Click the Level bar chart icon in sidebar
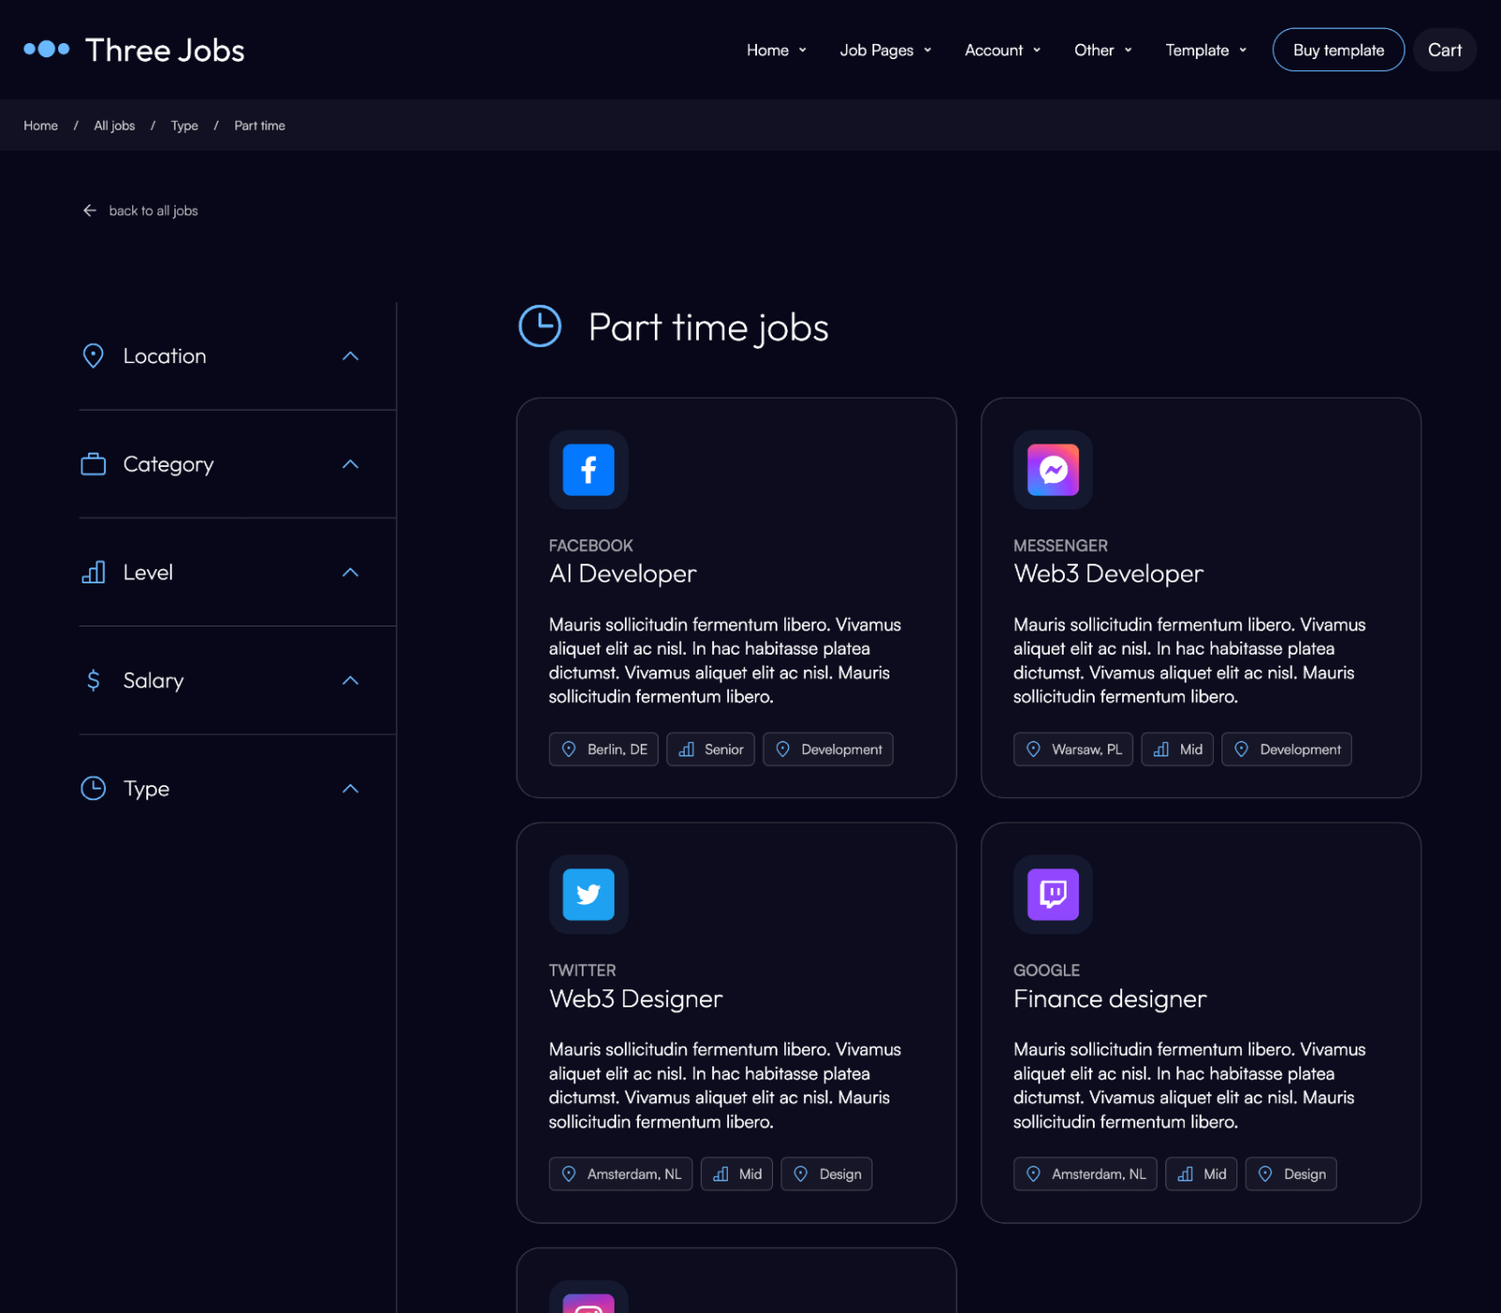This screenshot has width=1501, height=1313. click(93, 572)
